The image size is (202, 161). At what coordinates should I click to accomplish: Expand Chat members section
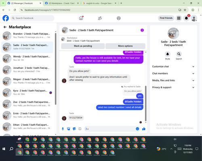[x=173, y=74]
